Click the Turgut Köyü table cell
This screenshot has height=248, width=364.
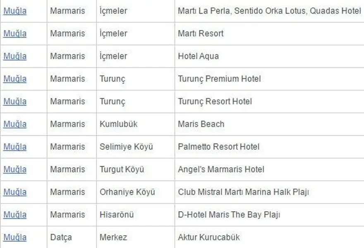[x=119, y=170]
